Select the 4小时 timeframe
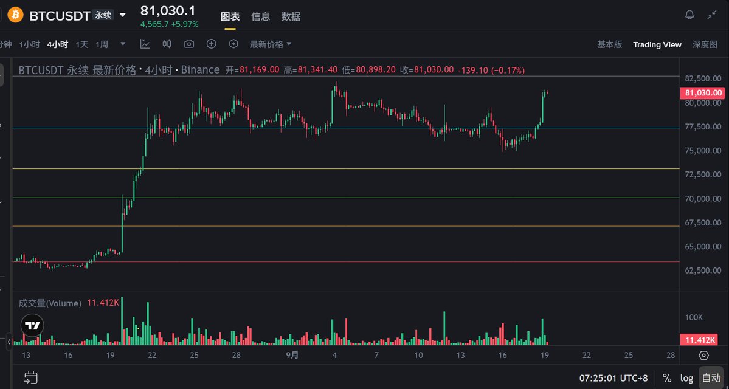The image size is (729, 389). (58, 44)
